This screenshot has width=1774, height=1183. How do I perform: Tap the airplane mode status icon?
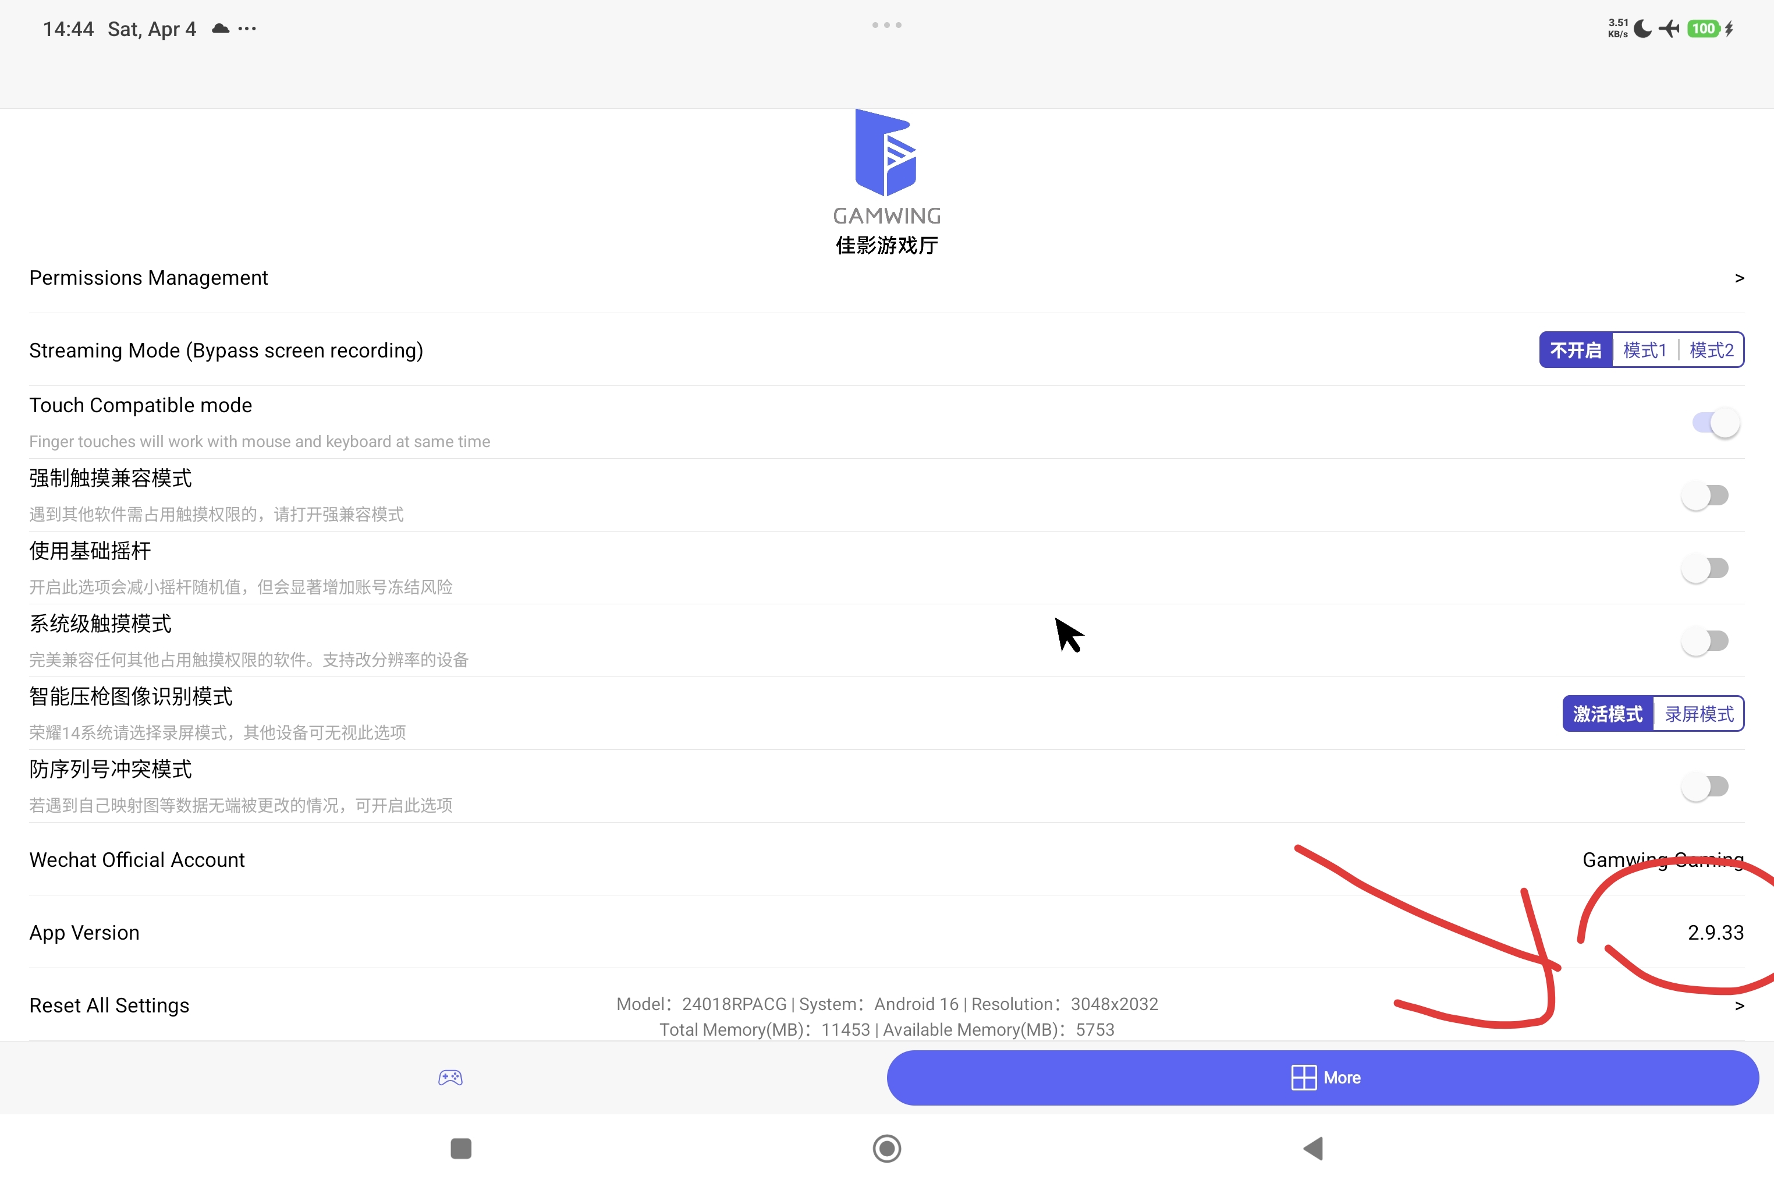pyautogui.click(x=1669, y=29)
